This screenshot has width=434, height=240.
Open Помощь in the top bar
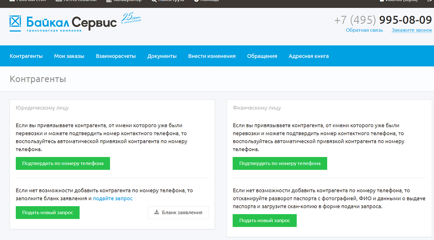click(x=206, y=1)
